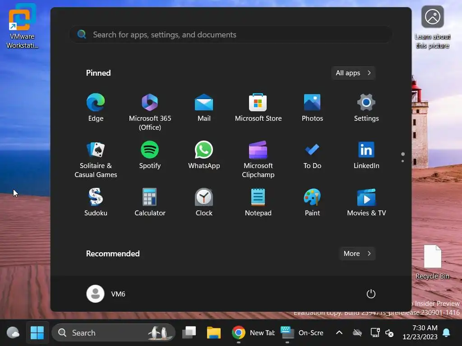Expand hidden system tray icons
This screenshot has height=346, width=462.
pos(339,333)
